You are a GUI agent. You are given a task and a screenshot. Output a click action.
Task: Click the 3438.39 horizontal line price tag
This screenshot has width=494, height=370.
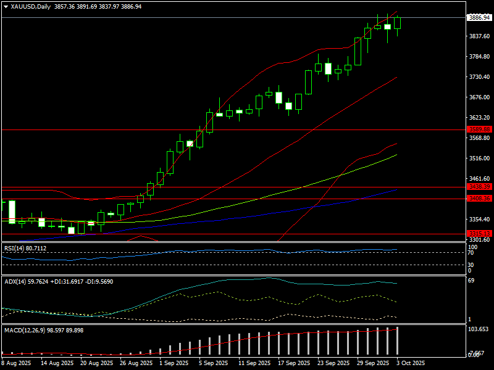tap(479, 187)
